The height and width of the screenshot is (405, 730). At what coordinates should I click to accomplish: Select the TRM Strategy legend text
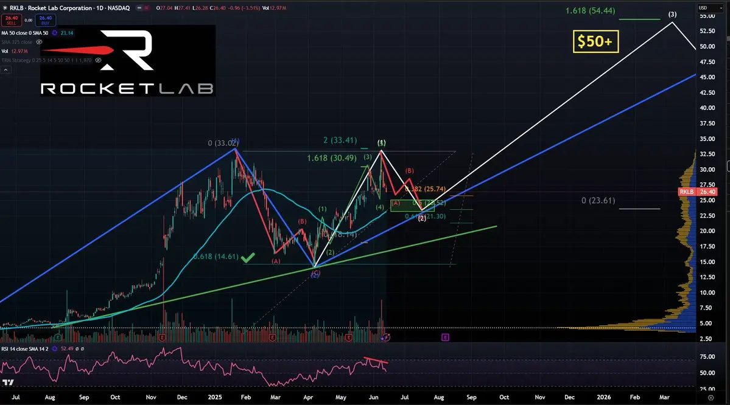pyautogui.click(x=46, y=60)
